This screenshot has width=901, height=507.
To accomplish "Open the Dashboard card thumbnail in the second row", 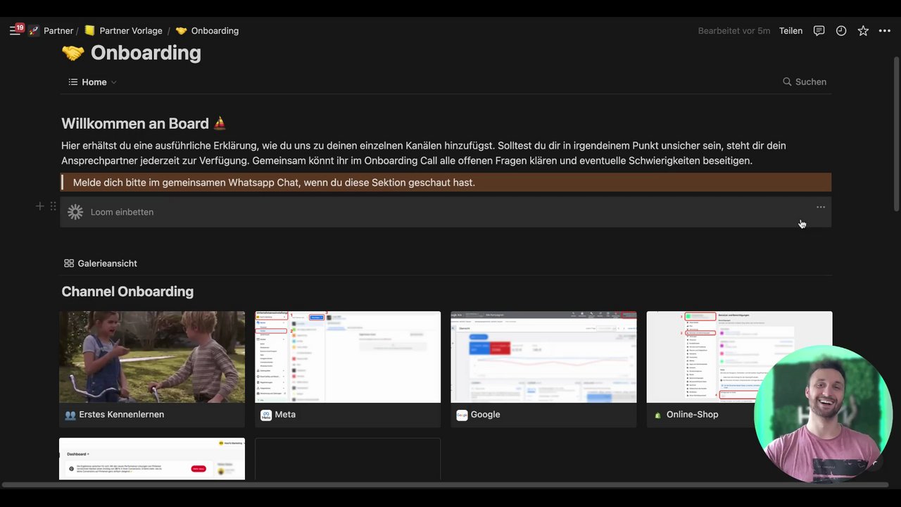I will click(x=152, y=459).
